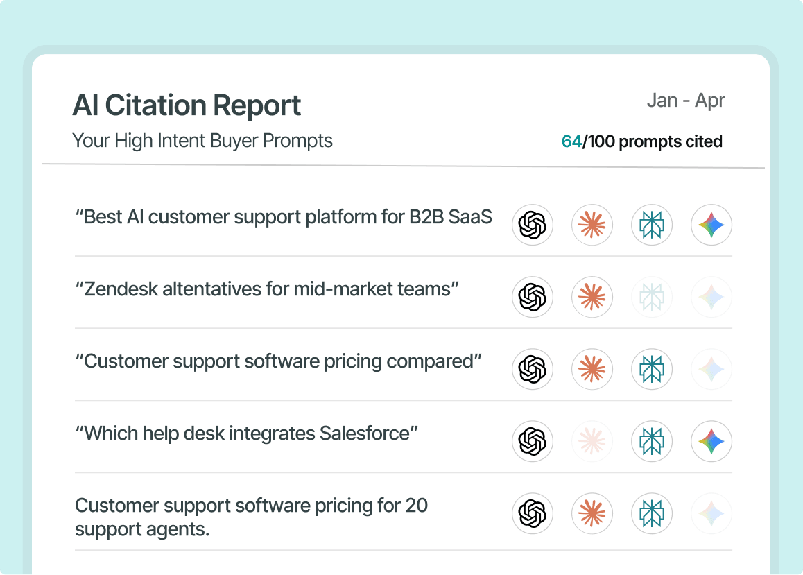Click Perplexity icon in B2B SaaS row
803x575 pixels.
coord(651,225)
